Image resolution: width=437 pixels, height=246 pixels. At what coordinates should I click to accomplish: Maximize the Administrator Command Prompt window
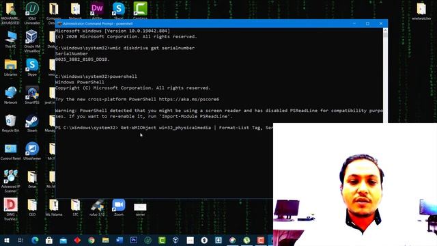tap(367, 24)
